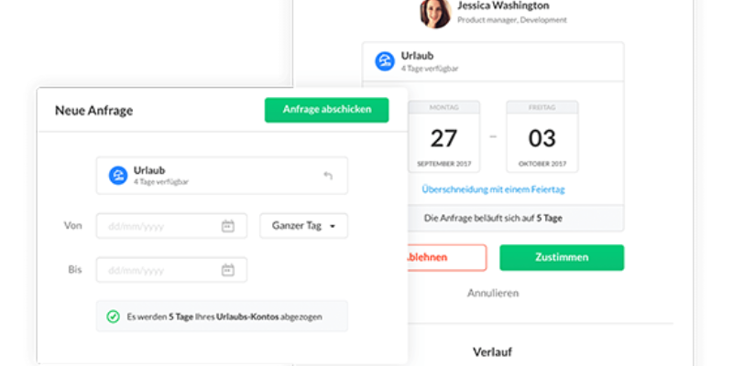The image size is (733, 366).
Task: Open calendar picker in Von field
Action: [227, 226]
